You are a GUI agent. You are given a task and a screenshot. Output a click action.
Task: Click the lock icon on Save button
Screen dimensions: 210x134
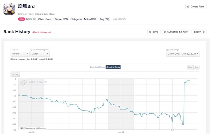point(150,32)
